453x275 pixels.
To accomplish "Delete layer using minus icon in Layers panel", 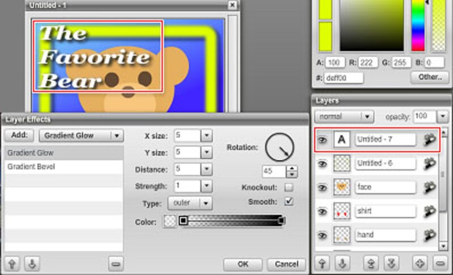I will pyautogui.click(x=441, y=263).
